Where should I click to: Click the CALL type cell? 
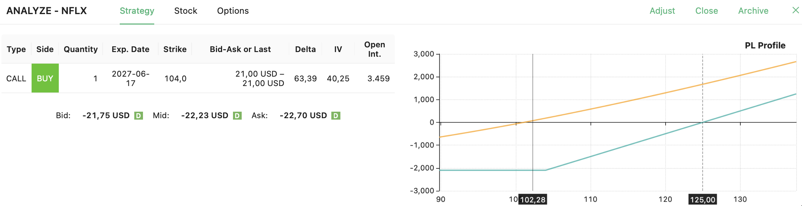tap(16, 78)
